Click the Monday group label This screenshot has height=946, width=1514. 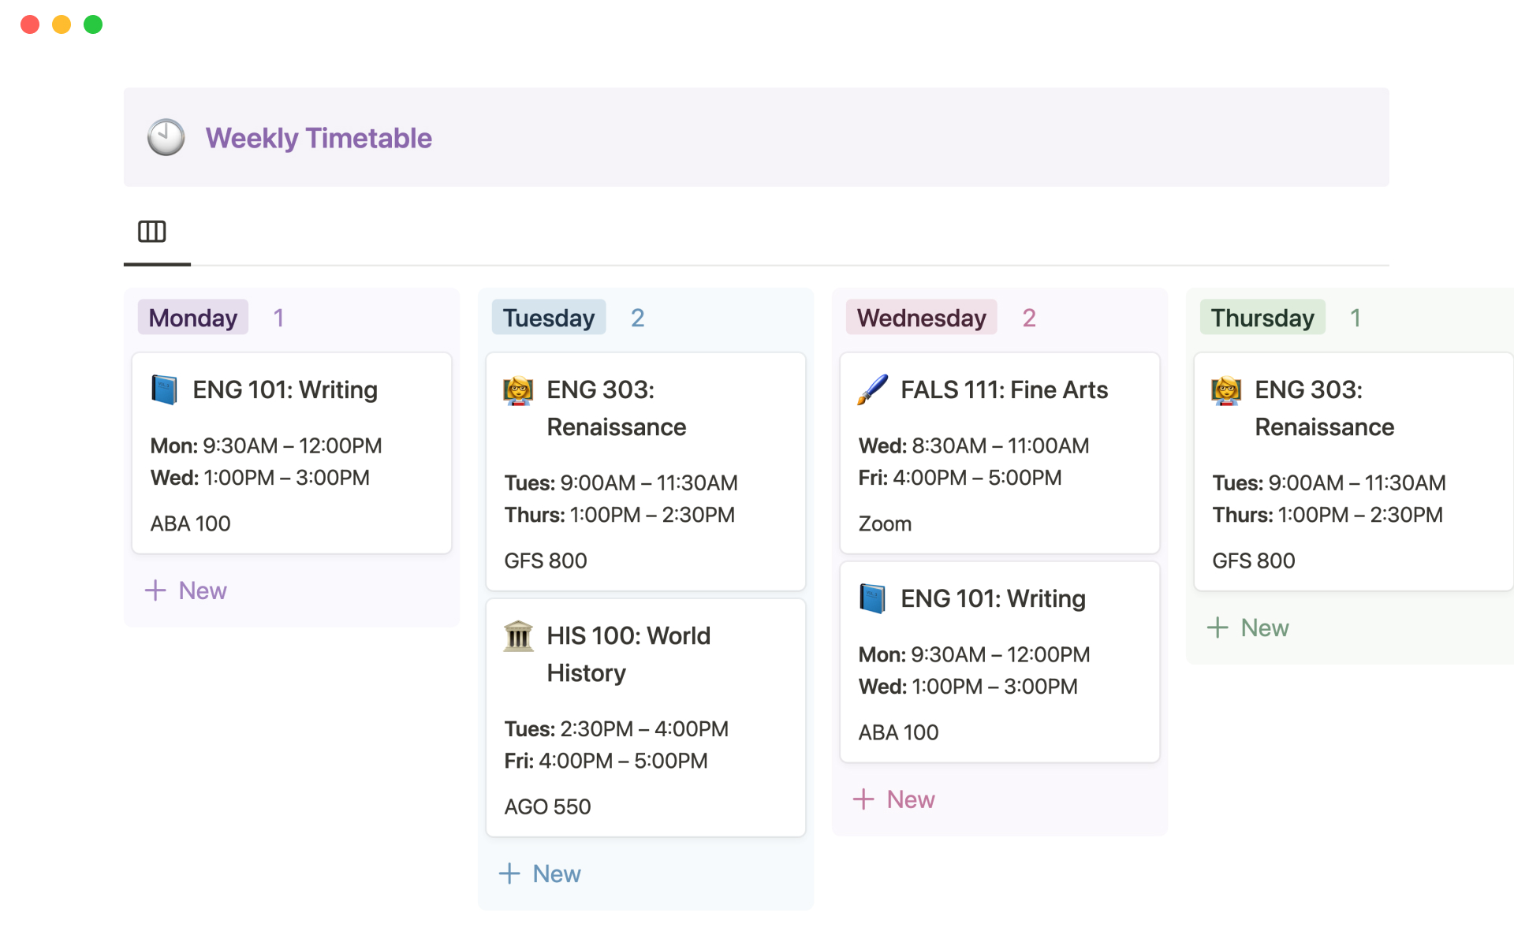(x=193, y=318)
